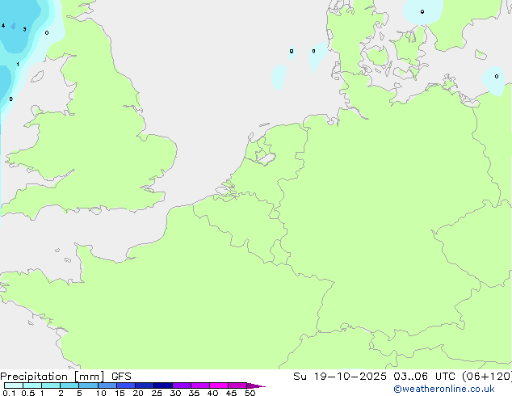This screenshot has width=512, height=396.
Task: Click the '50' legend scale label
Action: pos(250,393)
